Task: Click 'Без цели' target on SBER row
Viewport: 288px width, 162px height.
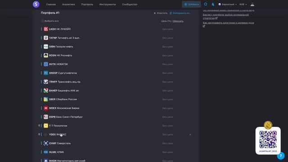Action: click(167, 99)
